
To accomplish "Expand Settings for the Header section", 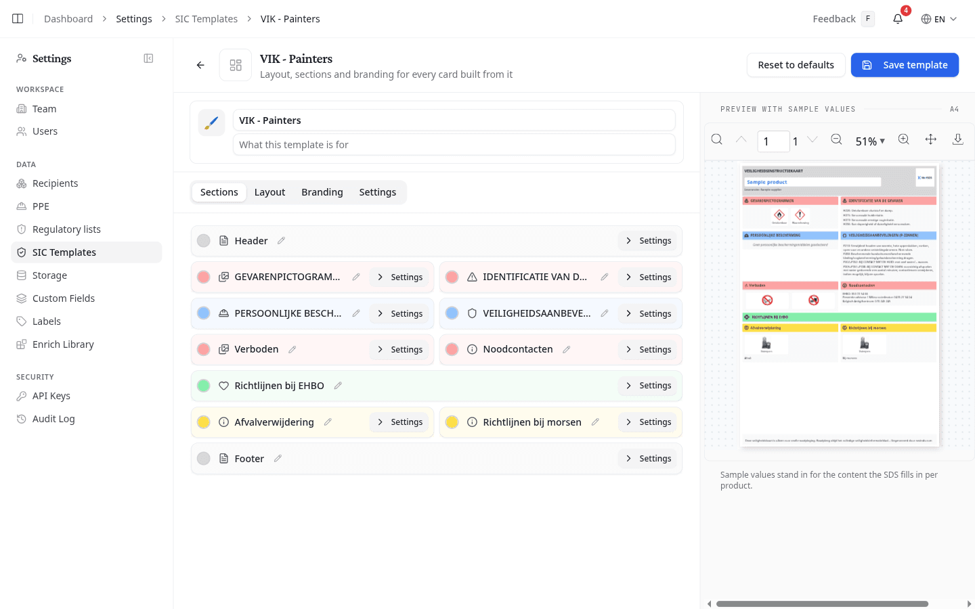I will click(649, 241).
